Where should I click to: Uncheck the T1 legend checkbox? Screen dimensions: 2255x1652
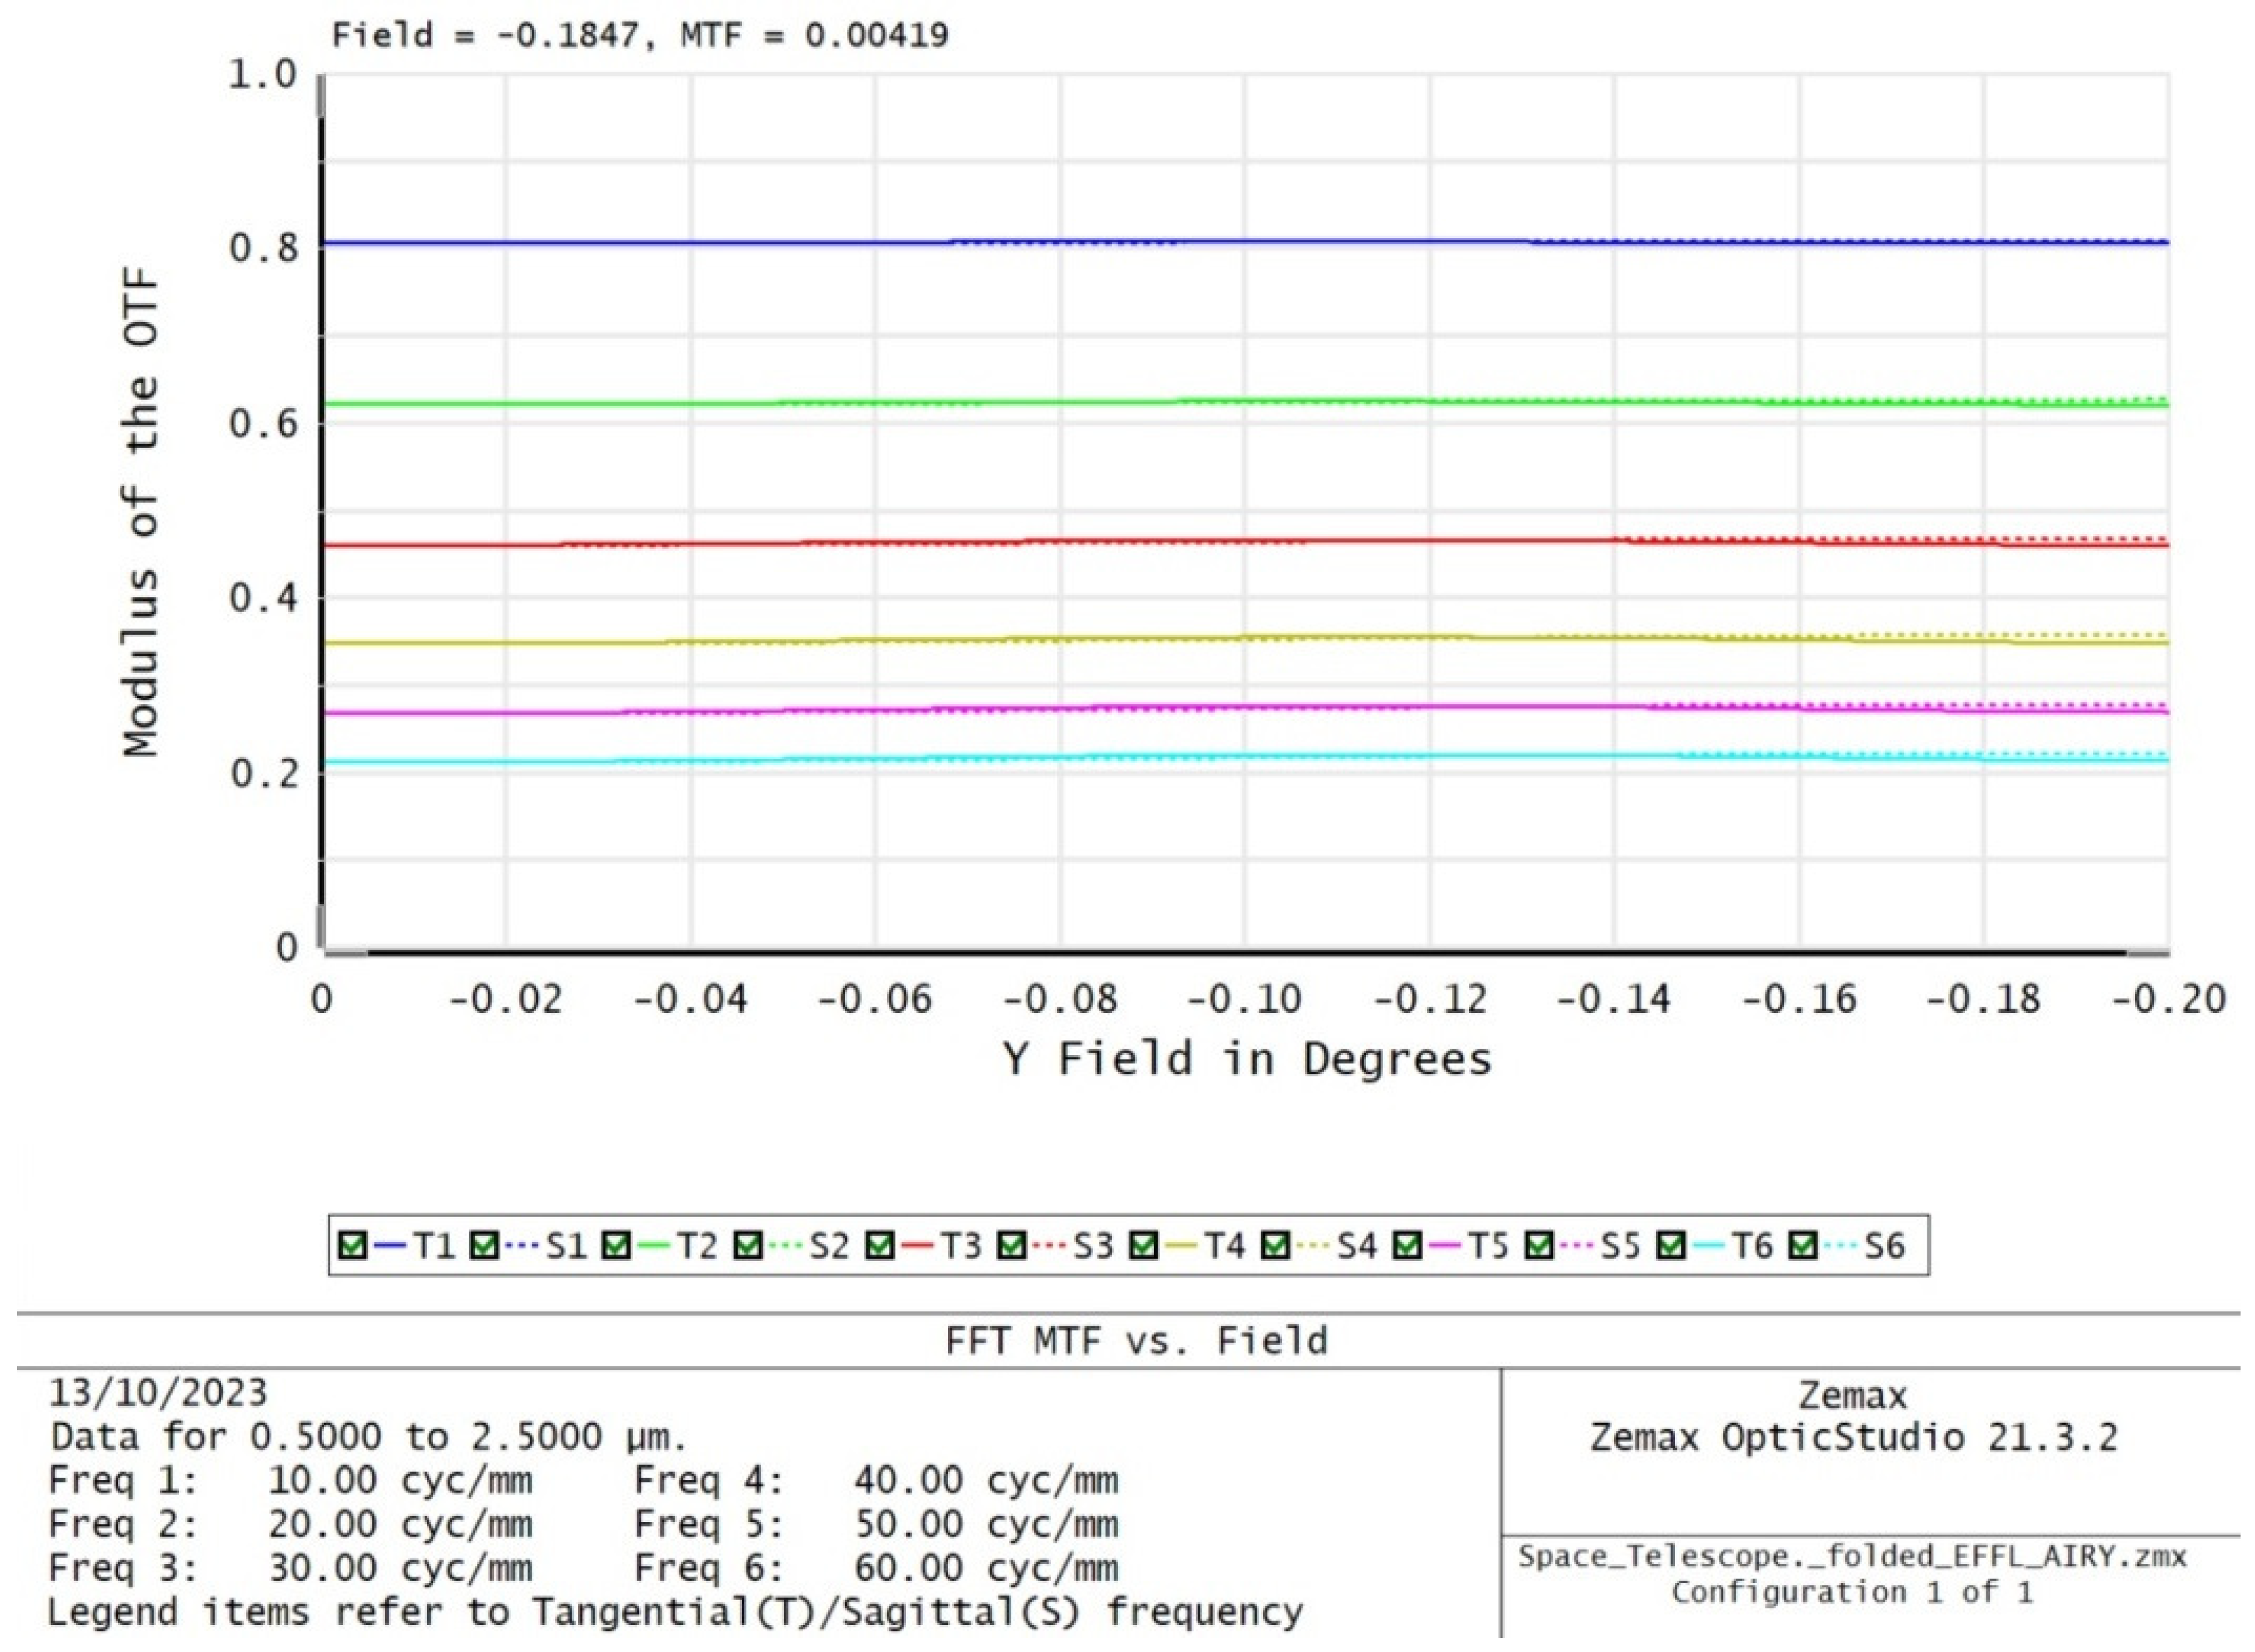352,1246
